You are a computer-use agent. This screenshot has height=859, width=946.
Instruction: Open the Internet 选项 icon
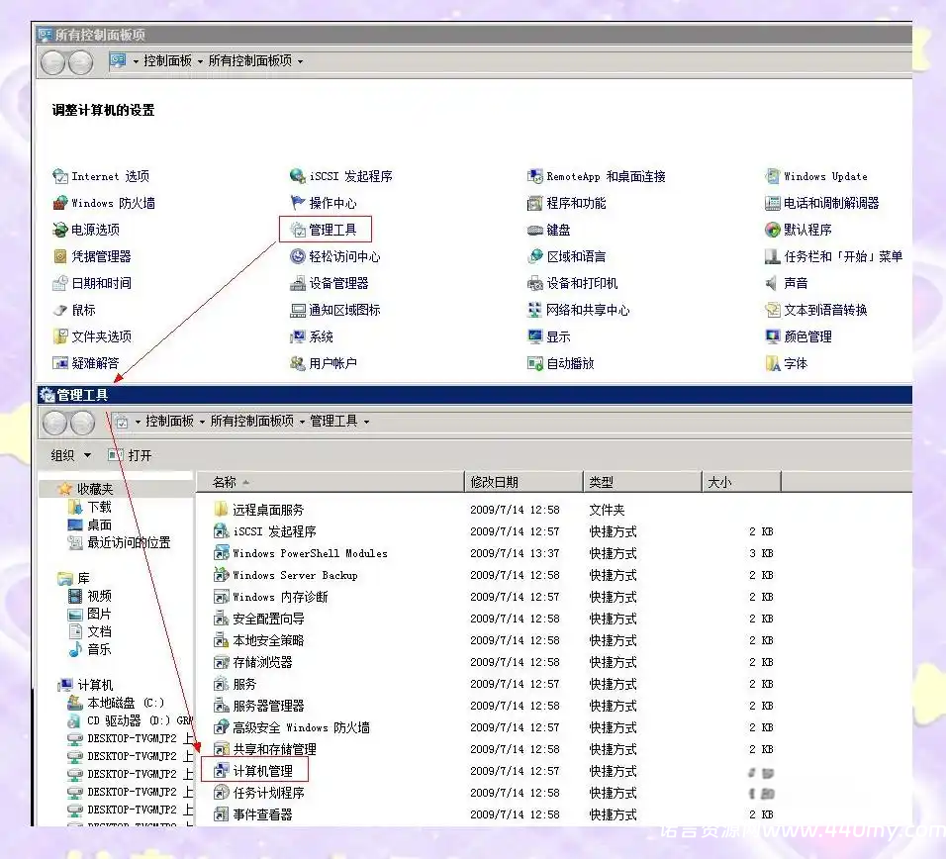60,176
